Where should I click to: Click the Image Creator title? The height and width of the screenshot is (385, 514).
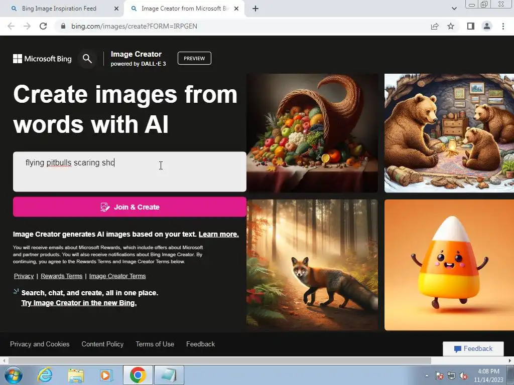click(136, 54)
